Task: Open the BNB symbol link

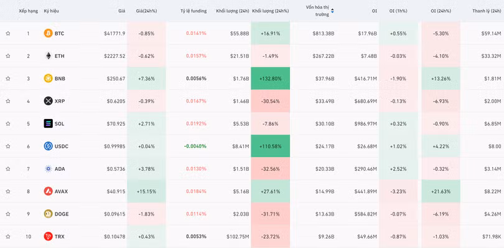Action: pos(60,79)
